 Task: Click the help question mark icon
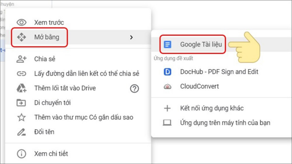(134, 89)
